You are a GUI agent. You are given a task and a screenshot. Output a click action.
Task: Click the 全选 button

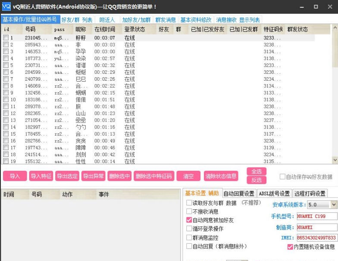[x=257, y=172]
